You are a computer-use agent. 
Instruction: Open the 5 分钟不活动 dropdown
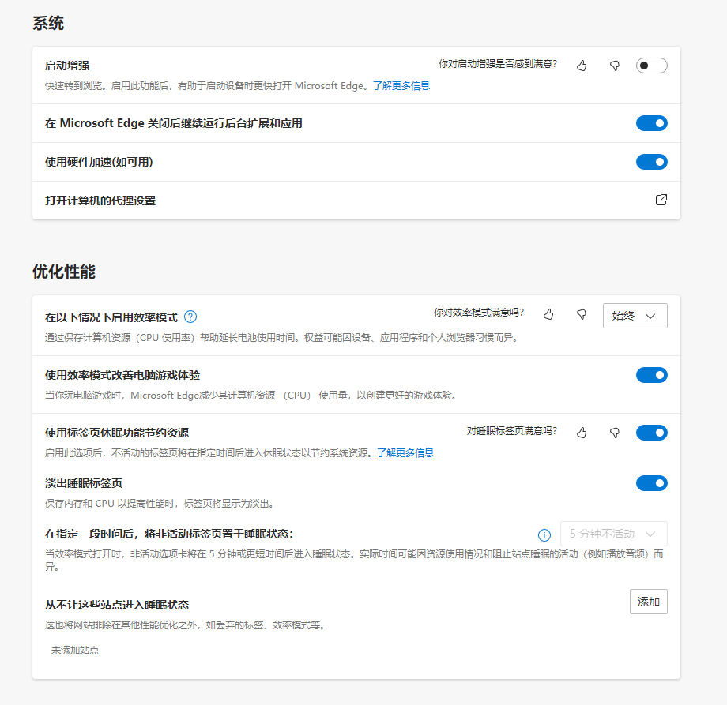(x=614, y=534)
